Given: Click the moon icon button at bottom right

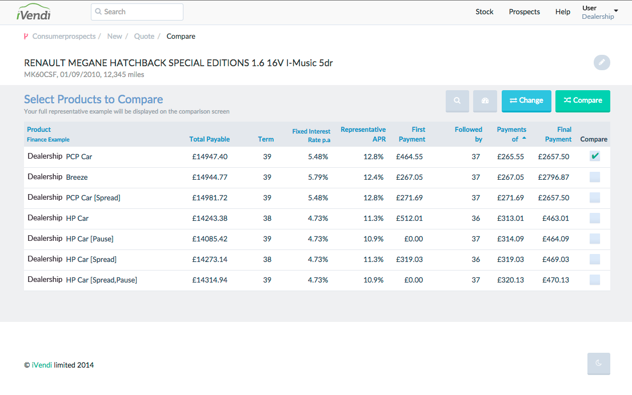Looking at the screenshot, I should pos(598,363).
